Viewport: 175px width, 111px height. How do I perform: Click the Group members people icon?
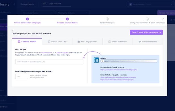pos(140,42)
